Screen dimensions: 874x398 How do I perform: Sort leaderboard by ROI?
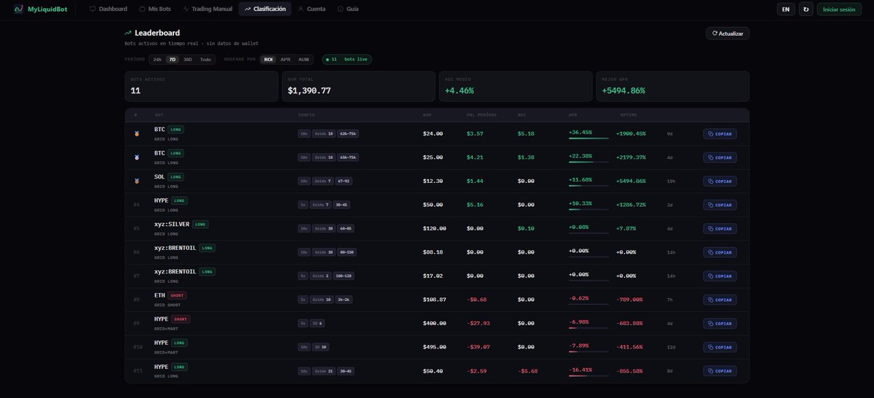pos(269,60)
